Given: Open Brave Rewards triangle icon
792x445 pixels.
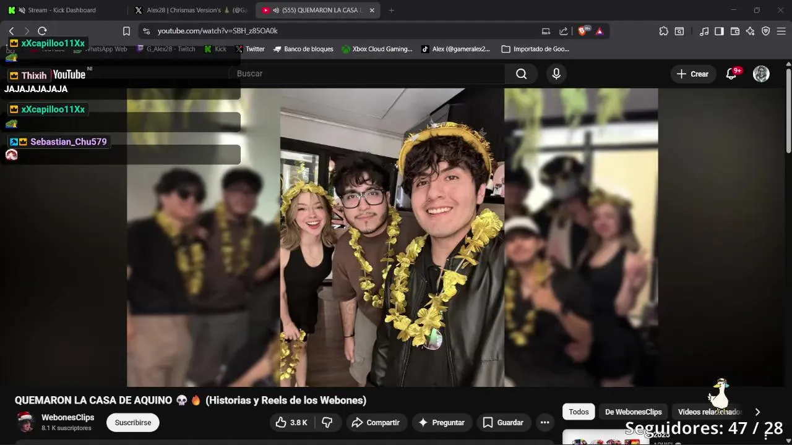Looking at the screenshot, I should click(x=599, y=31).
